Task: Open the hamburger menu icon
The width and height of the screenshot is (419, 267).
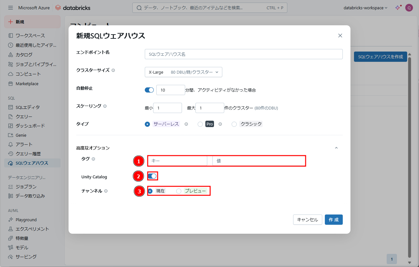Action: 11,8
